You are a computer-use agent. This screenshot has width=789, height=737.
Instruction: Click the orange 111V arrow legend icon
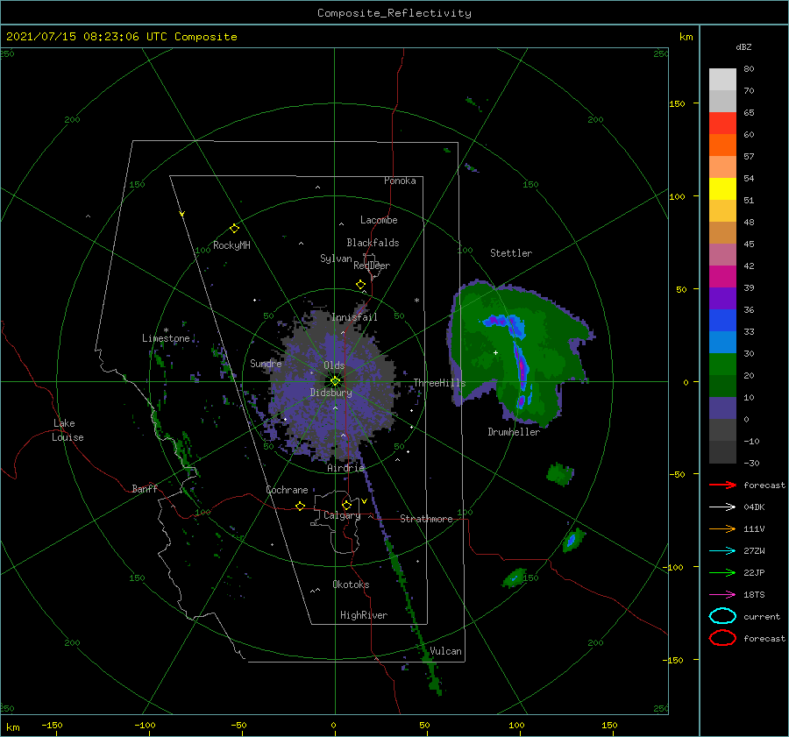722,528
